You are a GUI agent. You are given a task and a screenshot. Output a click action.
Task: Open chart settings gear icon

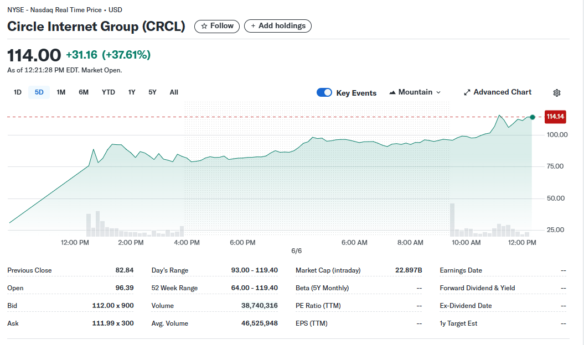pos(556,93)
